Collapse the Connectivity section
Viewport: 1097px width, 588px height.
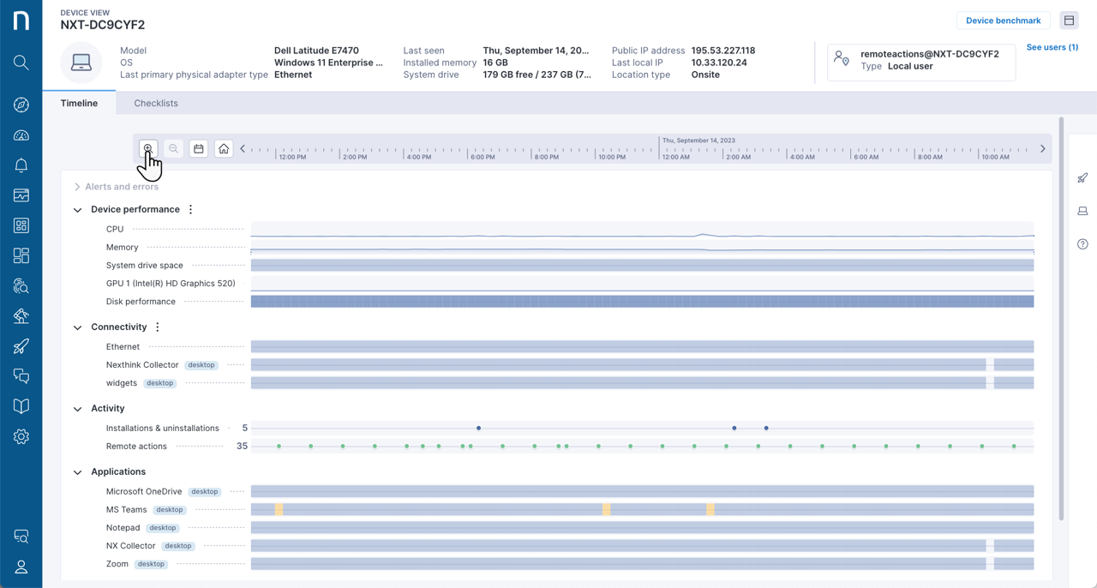pyautogui.click(x=77, y=327)
